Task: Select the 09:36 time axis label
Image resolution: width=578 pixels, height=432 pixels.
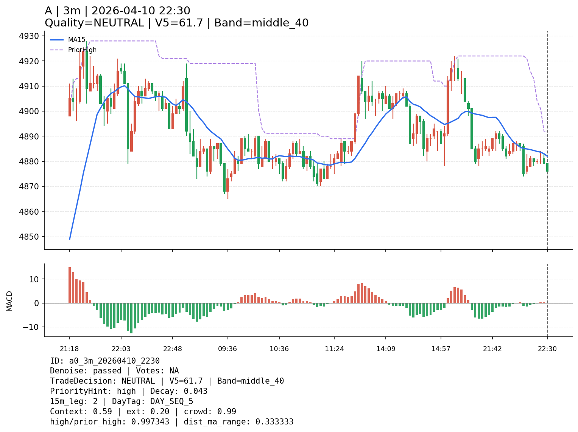Action: coord(227,349)
